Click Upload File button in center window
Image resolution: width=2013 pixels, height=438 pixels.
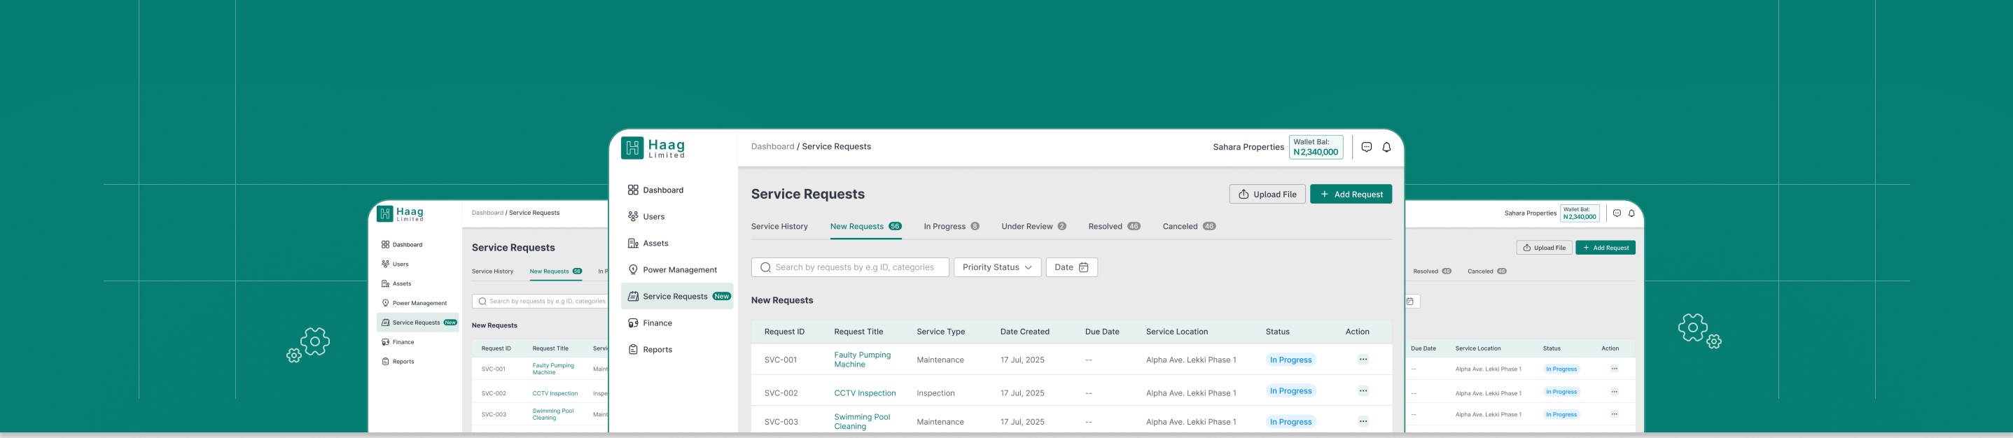pyautogui.click(x=1267, y=194)
